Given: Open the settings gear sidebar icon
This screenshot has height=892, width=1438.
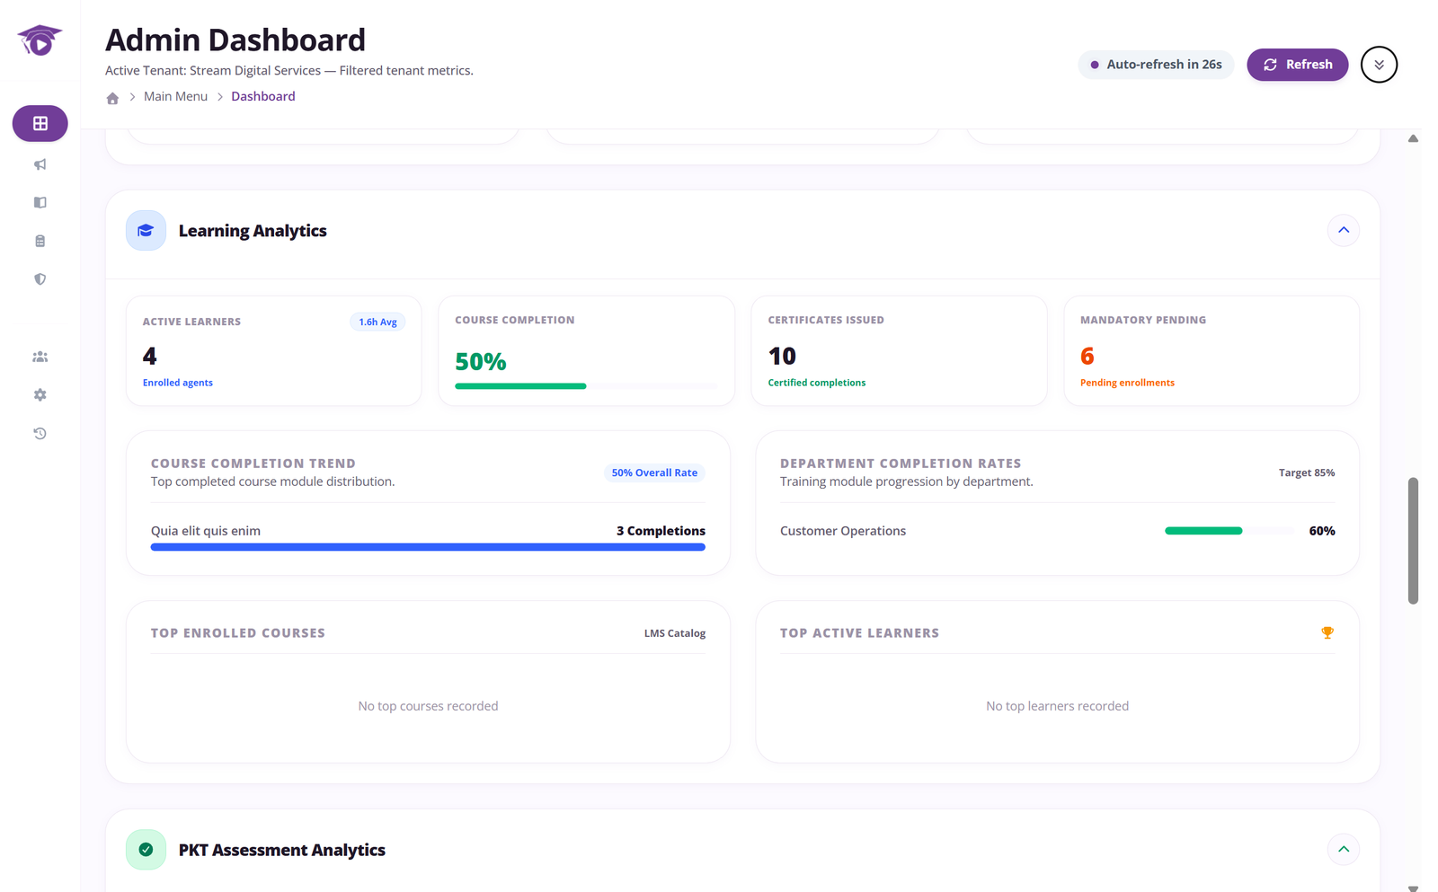Looking at the screenshot, I should coord(40,395).
